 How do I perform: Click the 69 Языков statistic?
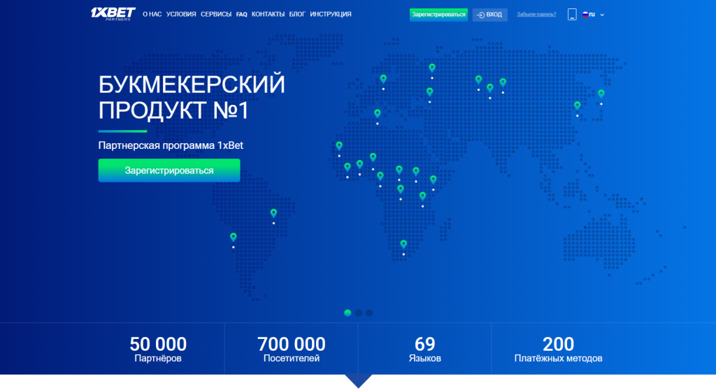point(424,349)
